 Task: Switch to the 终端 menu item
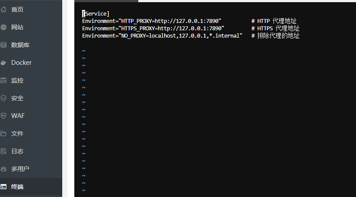coord(17,187)
